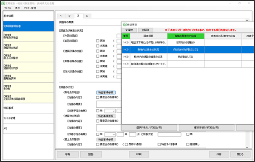Image resolution: width=255 pixels, height=162 pixels.
Task: Click the 年 input field for 建築物の外部
Action: (x=120, y=134)
